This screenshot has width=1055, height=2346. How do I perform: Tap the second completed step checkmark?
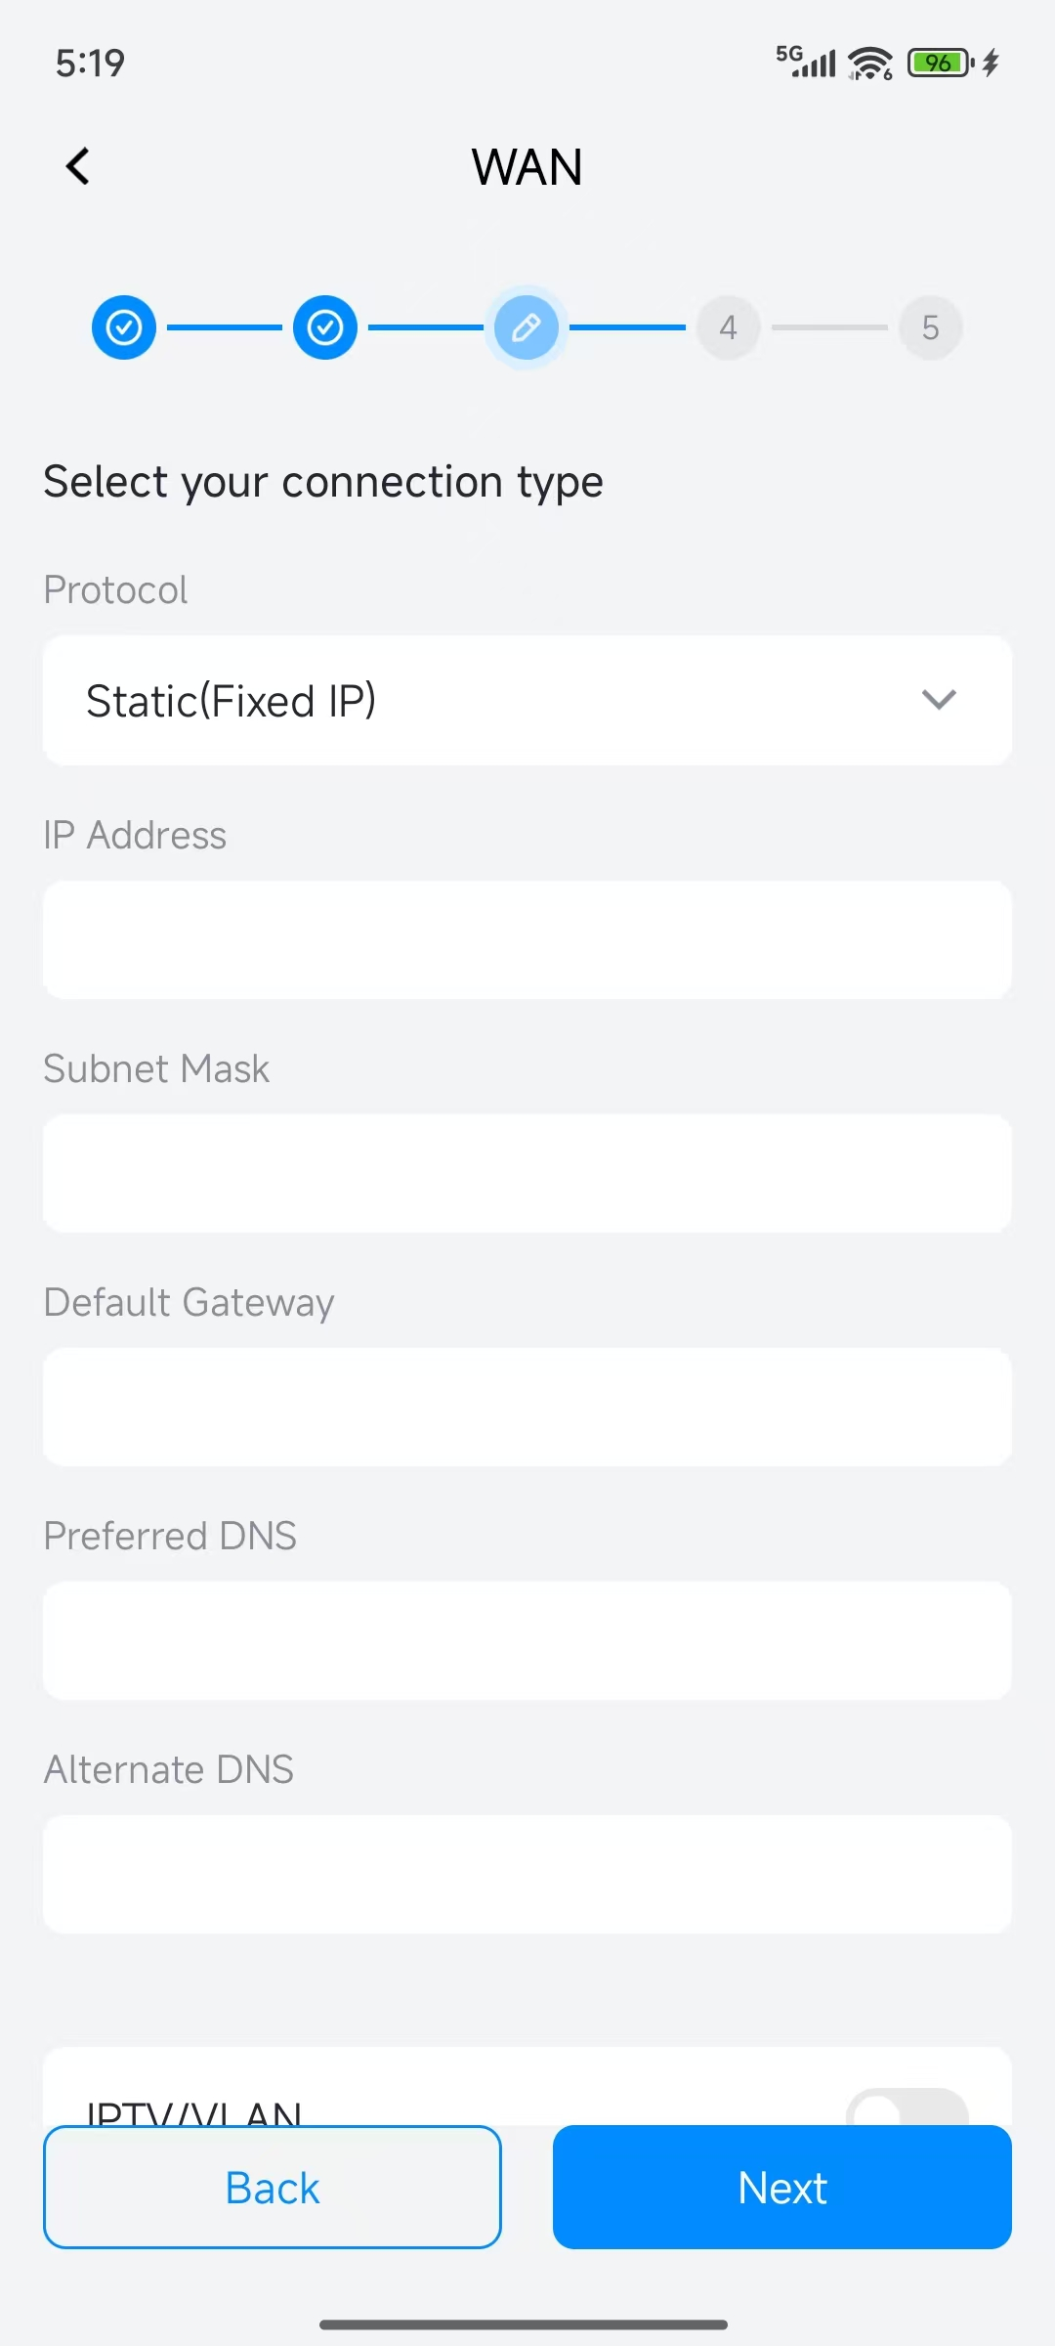325,327
